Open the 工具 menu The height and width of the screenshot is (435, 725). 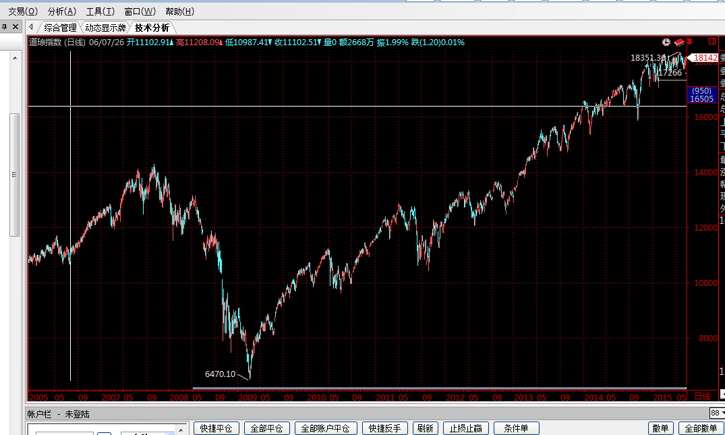tap(100, 11)
